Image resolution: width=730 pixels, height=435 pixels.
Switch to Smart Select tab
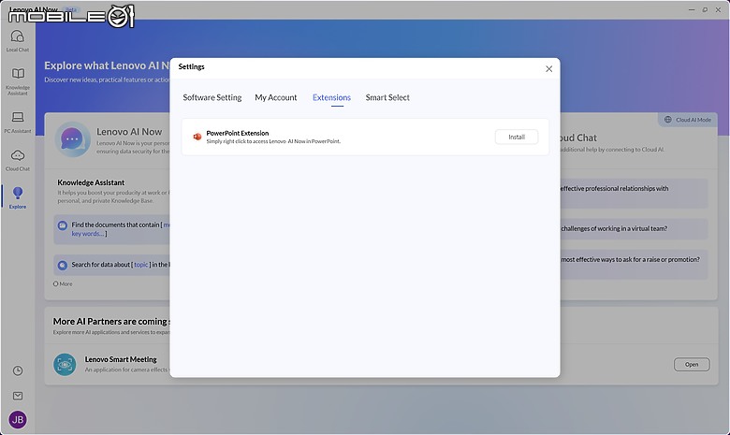pos(387,97)
